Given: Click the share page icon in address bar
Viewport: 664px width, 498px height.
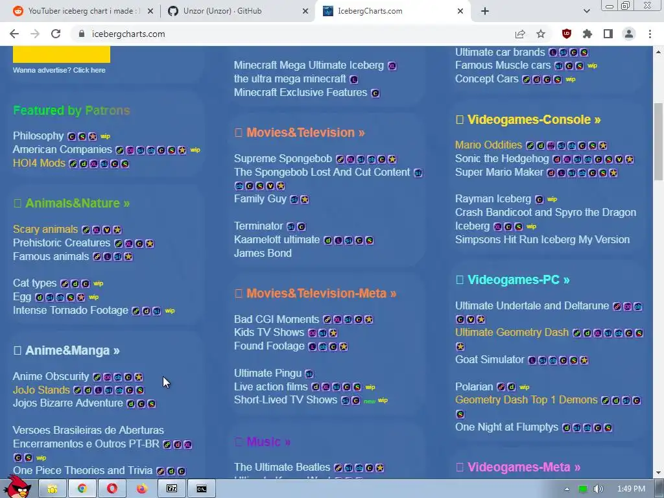Looking at the screenshot, I should pos(520,34).
